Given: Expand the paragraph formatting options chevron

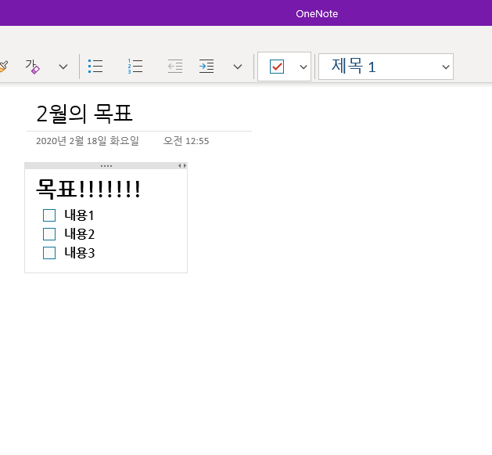Looking at the screenshot, I should click(x=238, y=67).
